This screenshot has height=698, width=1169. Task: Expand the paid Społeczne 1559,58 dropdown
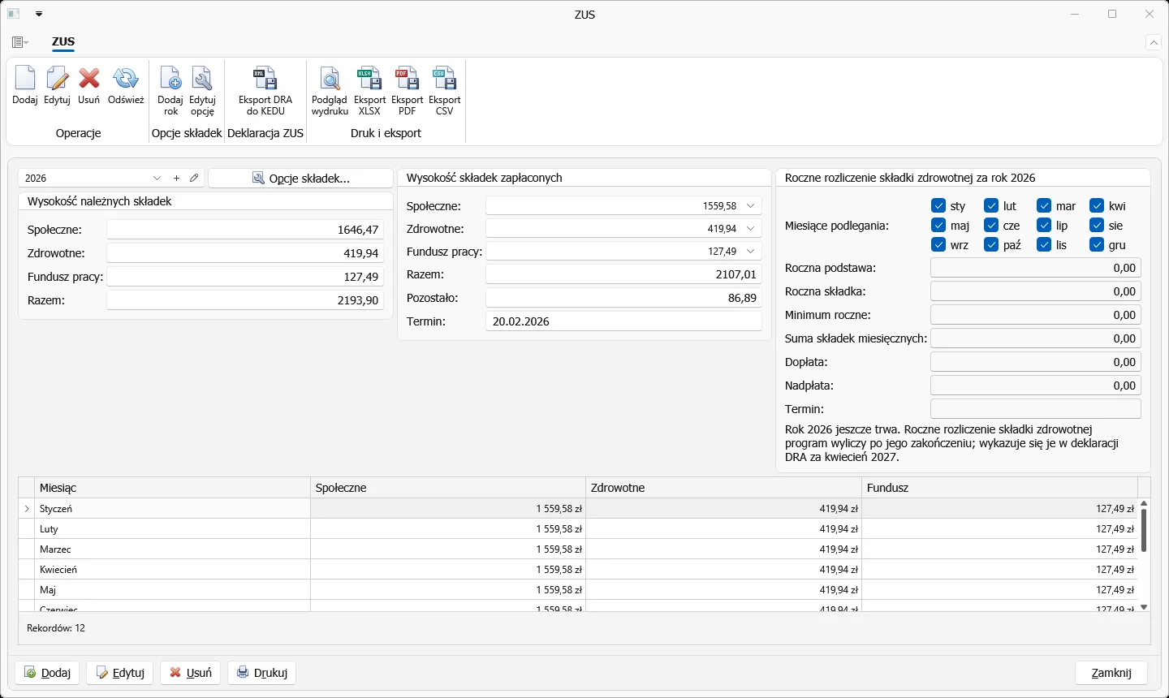tap(751, 206)
